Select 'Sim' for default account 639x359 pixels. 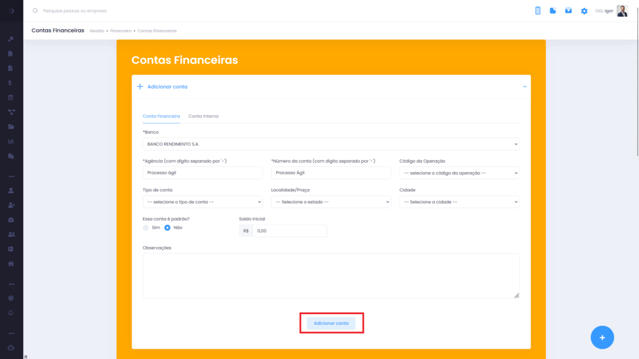(146, 227)
